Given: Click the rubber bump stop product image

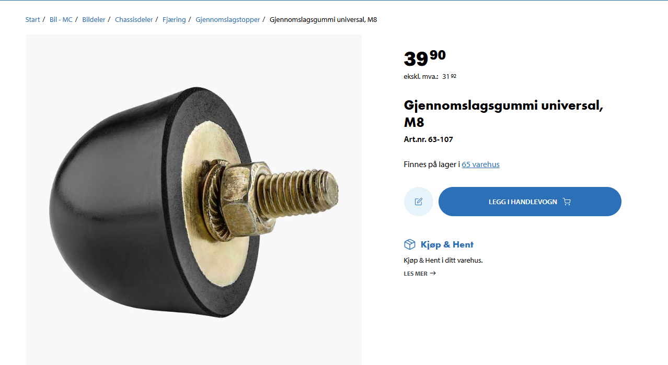Looking at the screenshot, I should pos(193,199).
